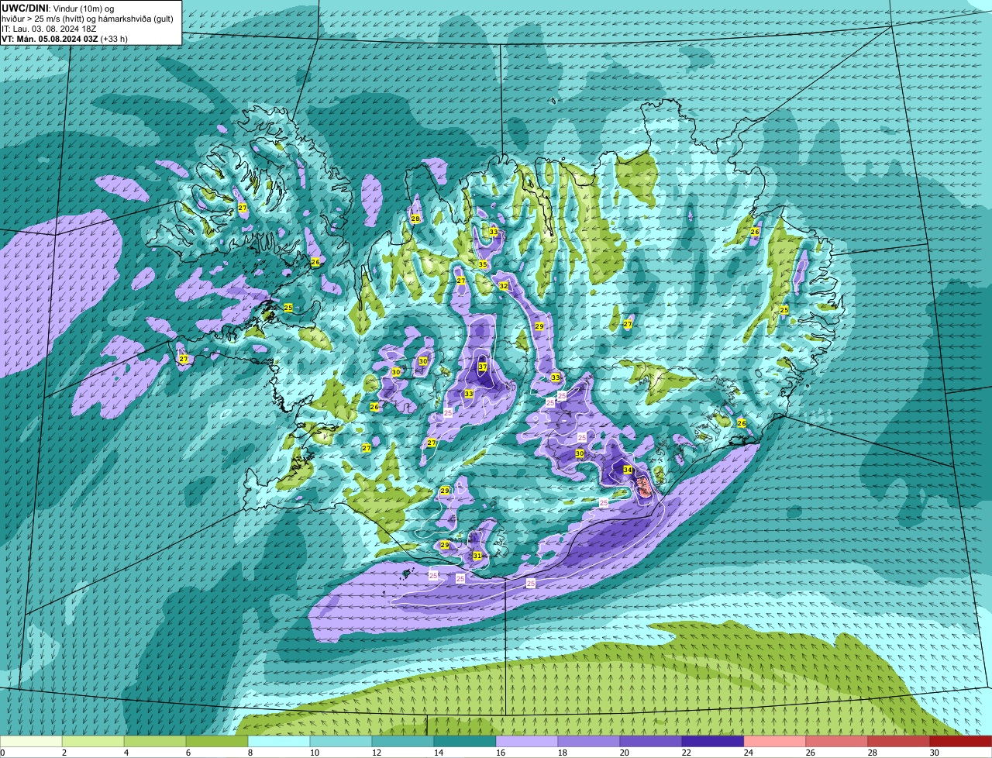
Task: Select the 18–20 m/s purple legend swatch
Action: [x=589, y=742]
